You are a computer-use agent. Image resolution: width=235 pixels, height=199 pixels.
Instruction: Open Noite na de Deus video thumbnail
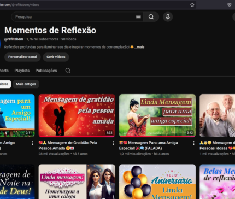(17, 182)
